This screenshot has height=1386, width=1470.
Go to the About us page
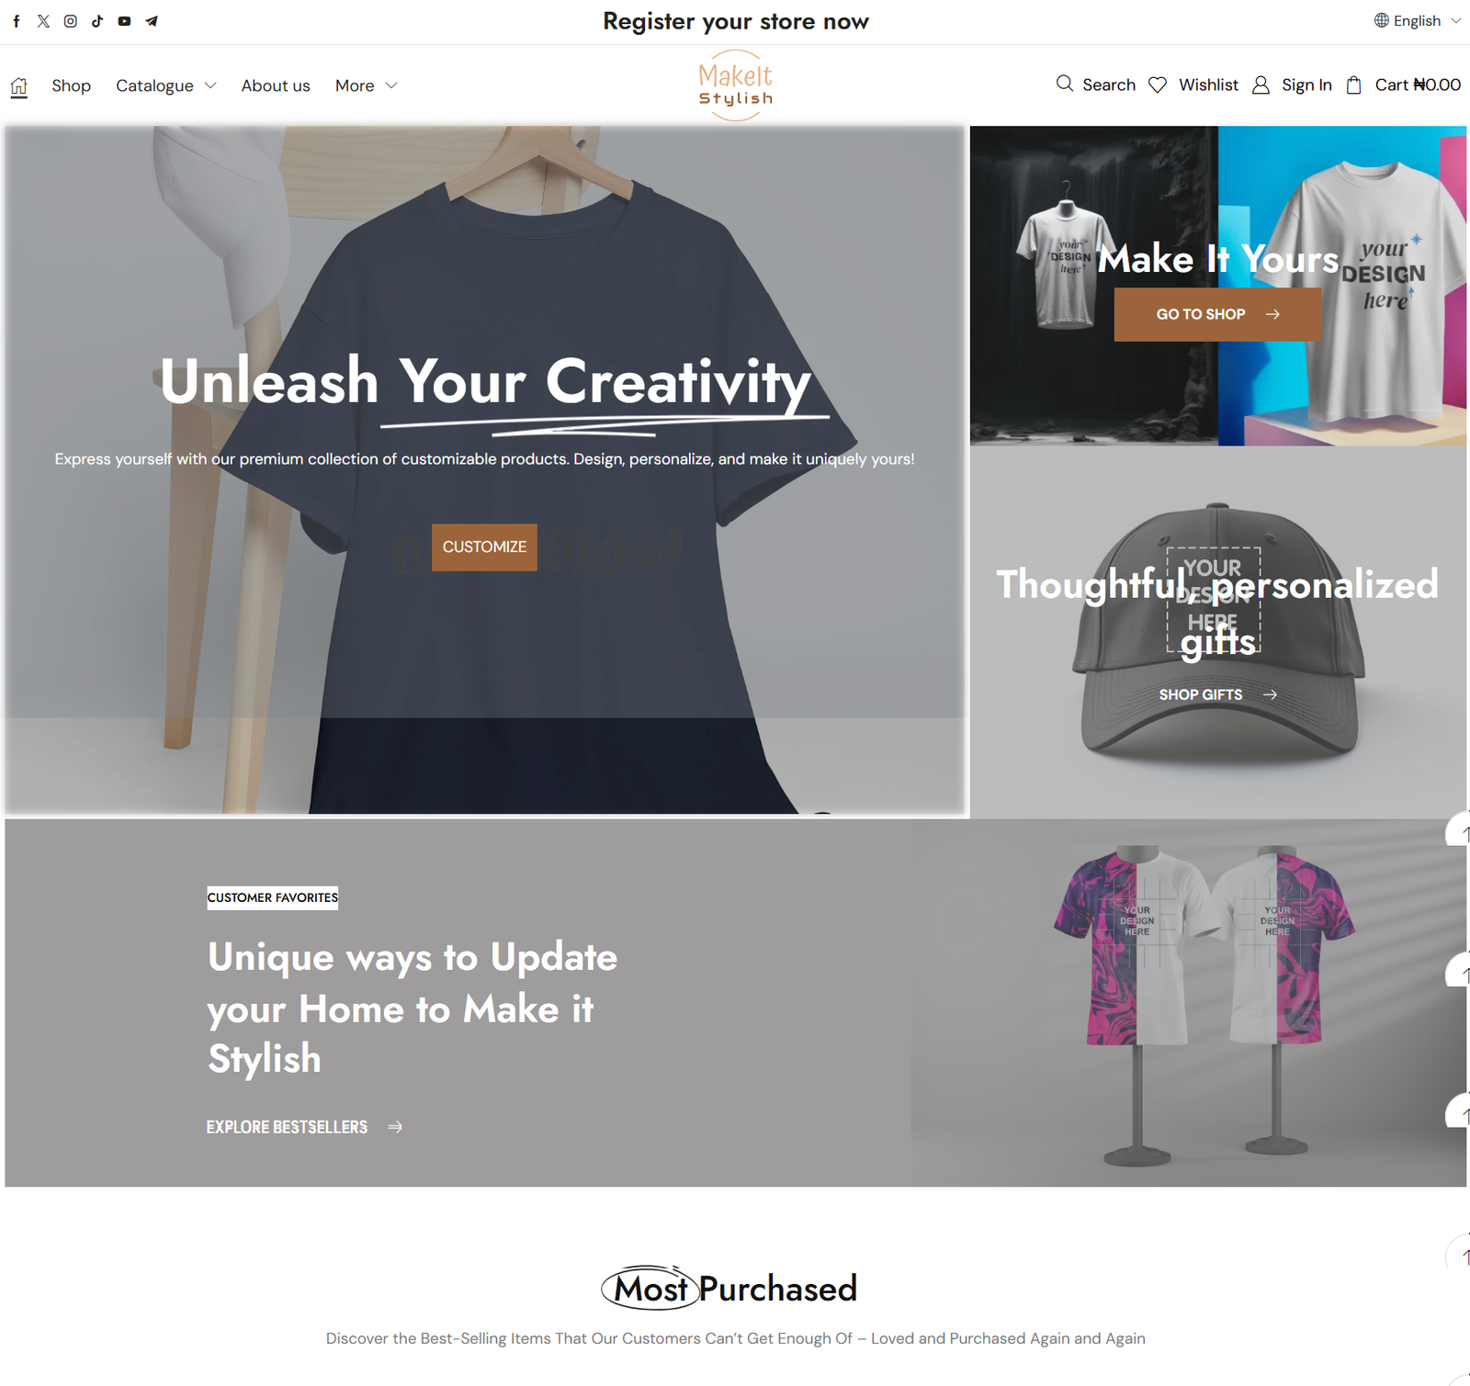(276, 85)
